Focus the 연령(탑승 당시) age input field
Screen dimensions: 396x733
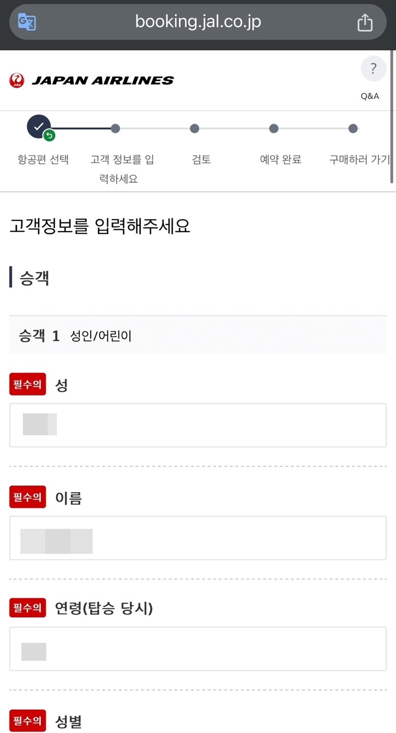197,649
